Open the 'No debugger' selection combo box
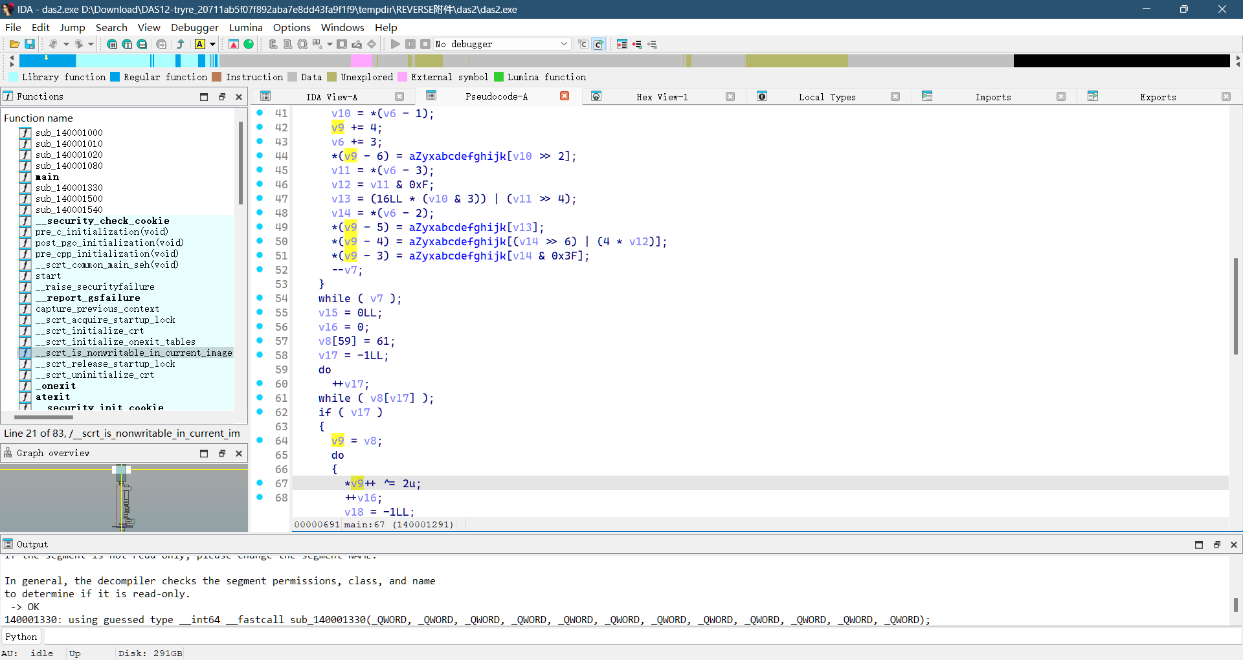This screenshot has height=660, width=1243. 502,44
